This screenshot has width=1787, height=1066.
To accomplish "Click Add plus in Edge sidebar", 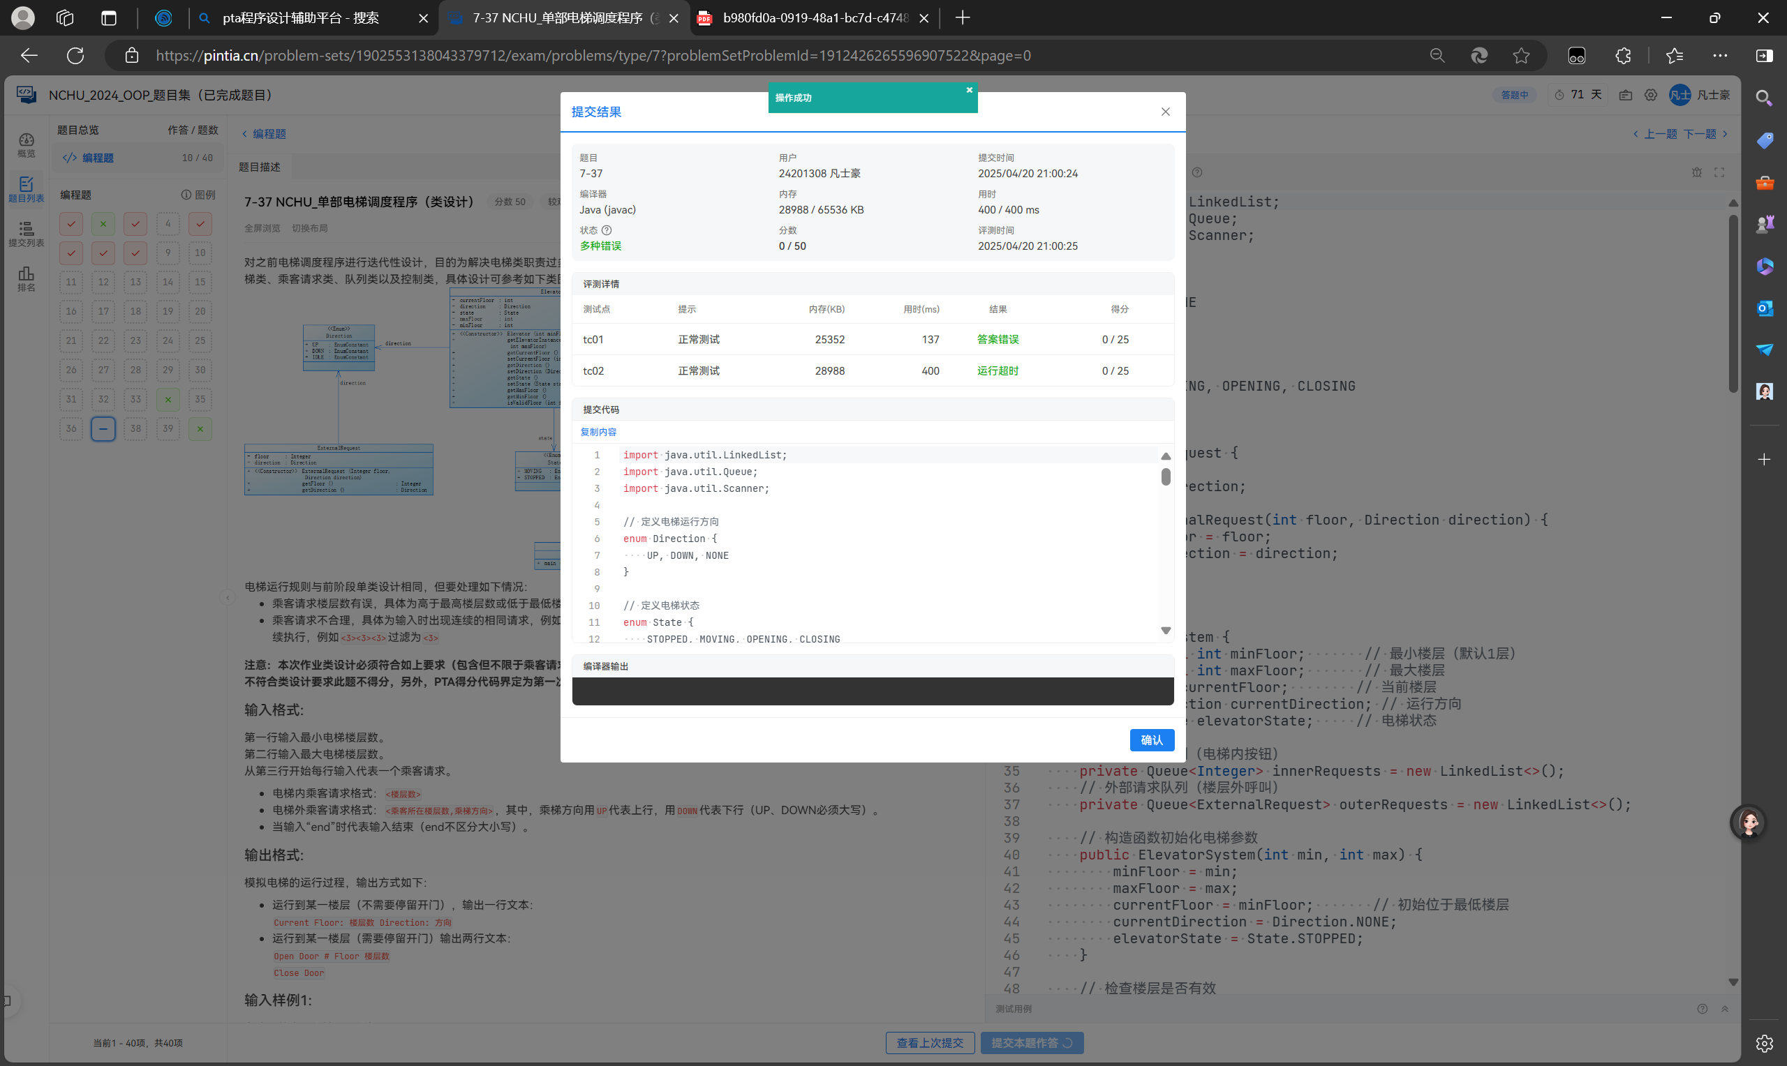I will click(1764, 459).
